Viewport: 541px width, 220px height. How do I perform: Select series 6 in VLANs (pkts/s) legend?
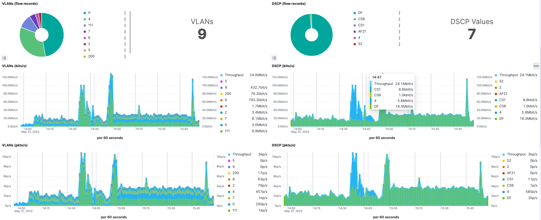pyautogui.click(x=233, y=179)
